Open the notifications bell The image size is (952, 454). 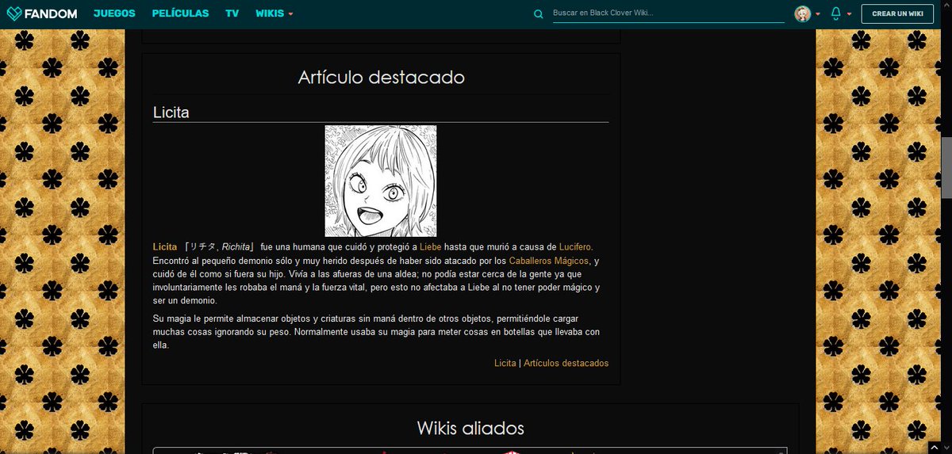click(835, 13)
